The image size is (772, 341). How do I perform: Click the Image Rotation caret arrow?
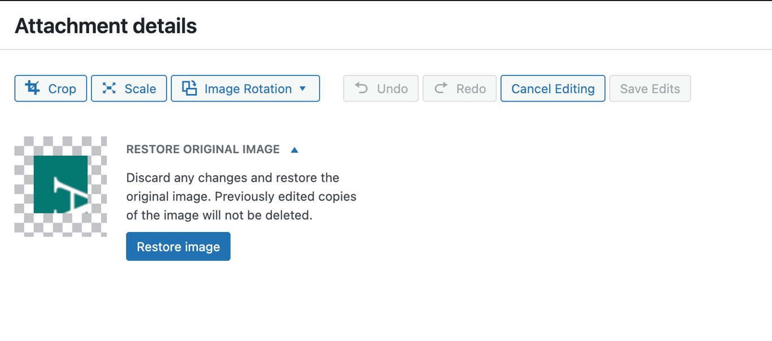coord(303,89)
